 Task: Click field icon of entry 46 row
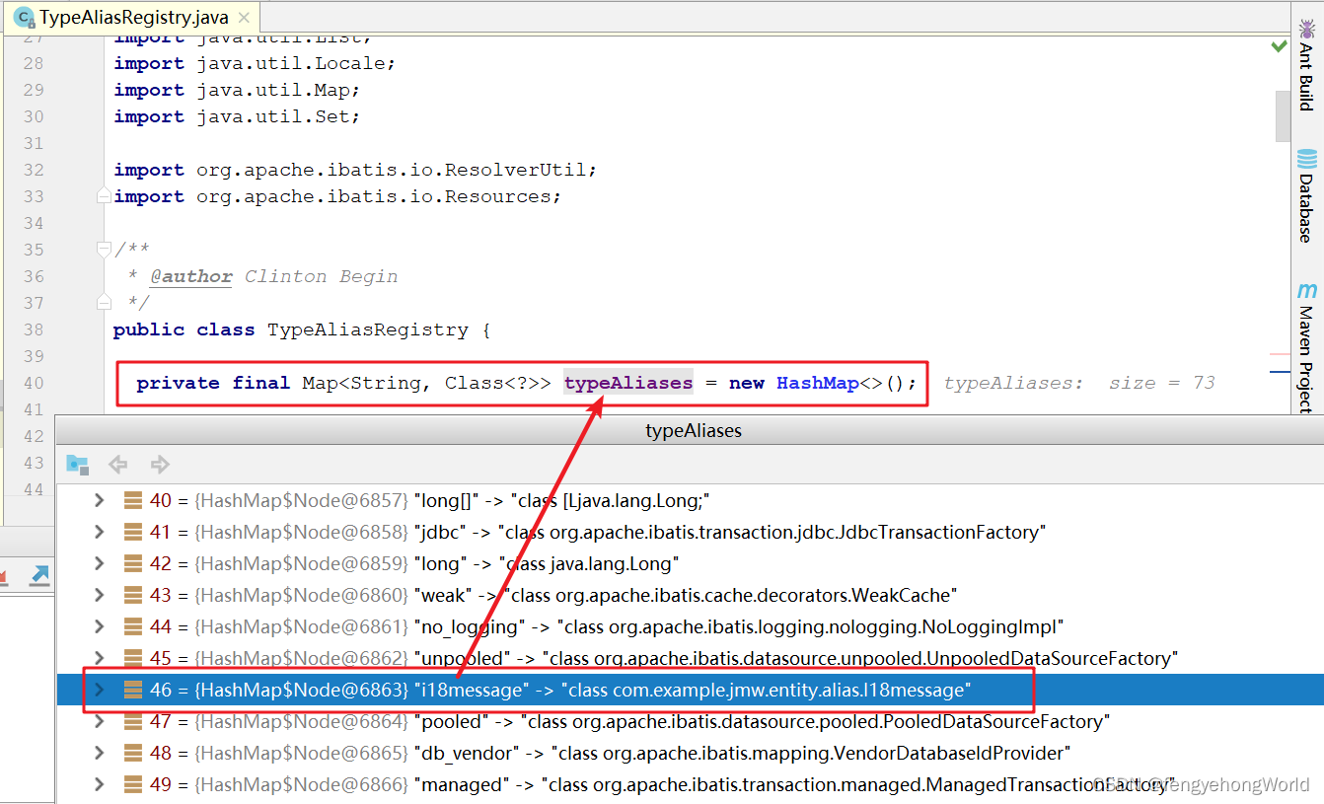(x=133, y=690)
